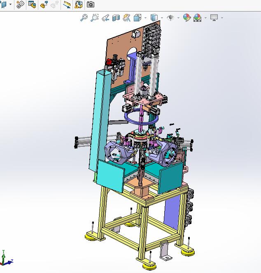Open the Reference Geometry dropdown arrow
This screenshot has width=261, height=273.
click(x=10, y=5)
